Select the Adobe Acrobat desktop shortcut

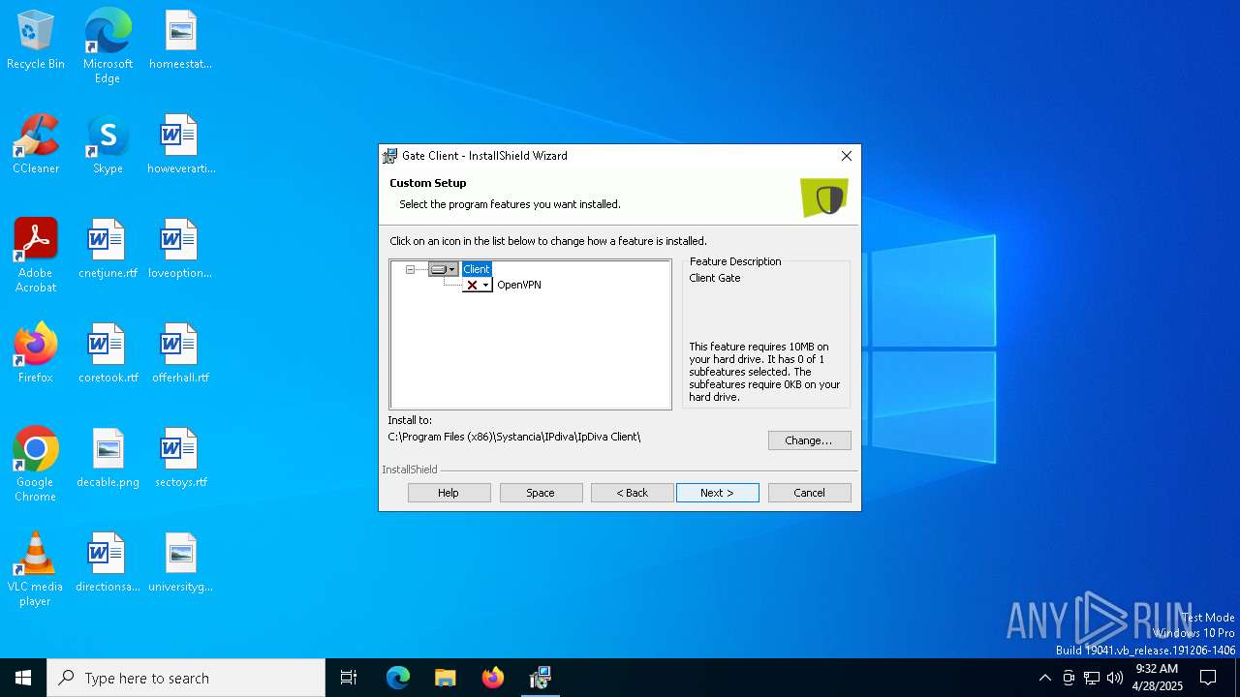point(36,256)
